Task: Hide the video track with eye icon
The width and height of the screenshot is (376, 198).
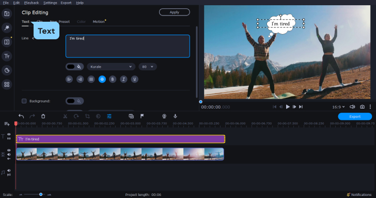Action: pyautogui.click(x=9, y=150)
